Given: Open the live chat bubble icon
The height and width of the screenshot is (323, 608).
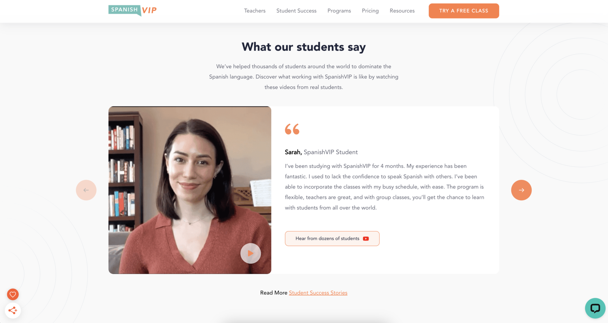Looking at the screenshot, I should tap(595, 308).
